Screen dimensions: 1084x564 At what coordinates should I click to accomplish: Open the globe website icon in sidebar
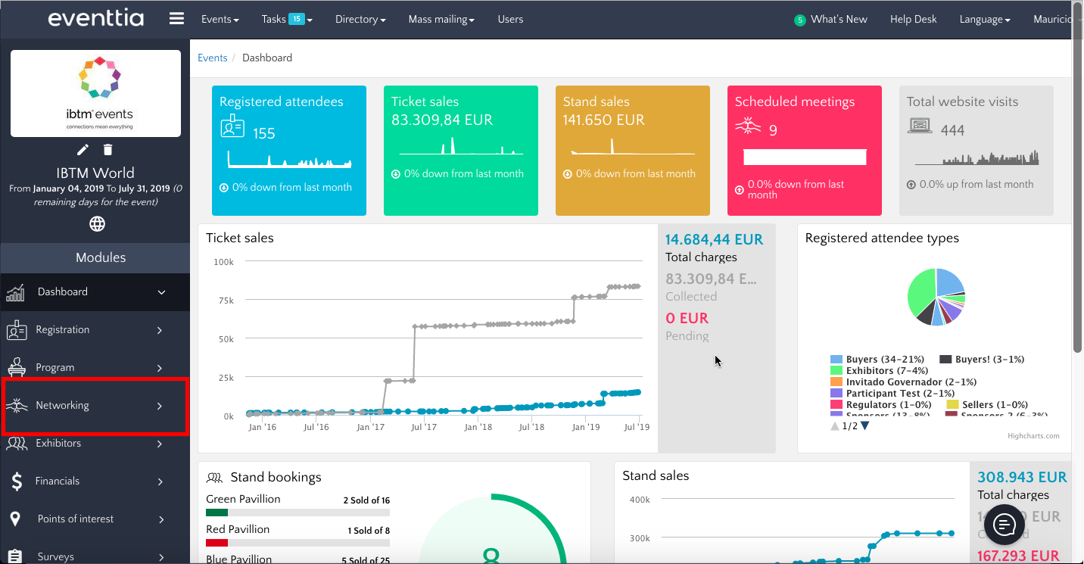97,223
